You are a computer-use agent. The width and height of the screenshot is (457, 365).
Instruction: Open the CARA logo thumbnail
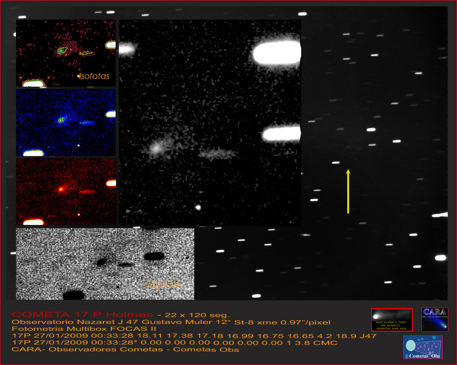click(435, 319)
